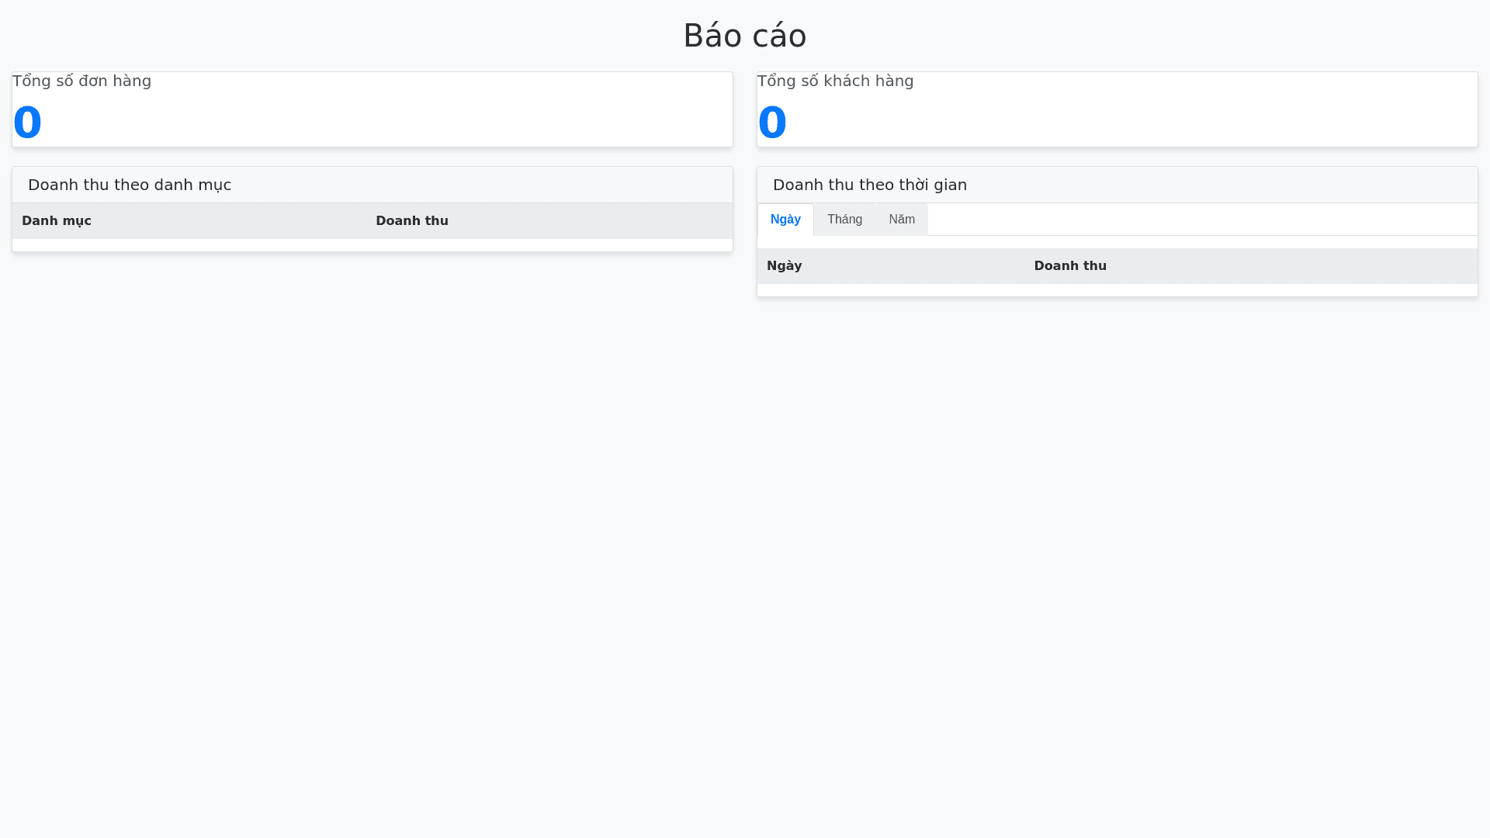Click the Ngày column header in time table
Image resolution: width=1490 pixels, height=838 pixels.
point(784,265)
